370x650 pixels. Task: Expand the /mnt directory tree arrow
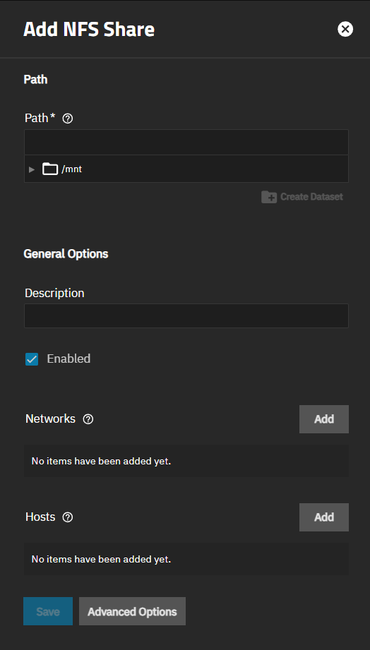click(x=32, y=169)
